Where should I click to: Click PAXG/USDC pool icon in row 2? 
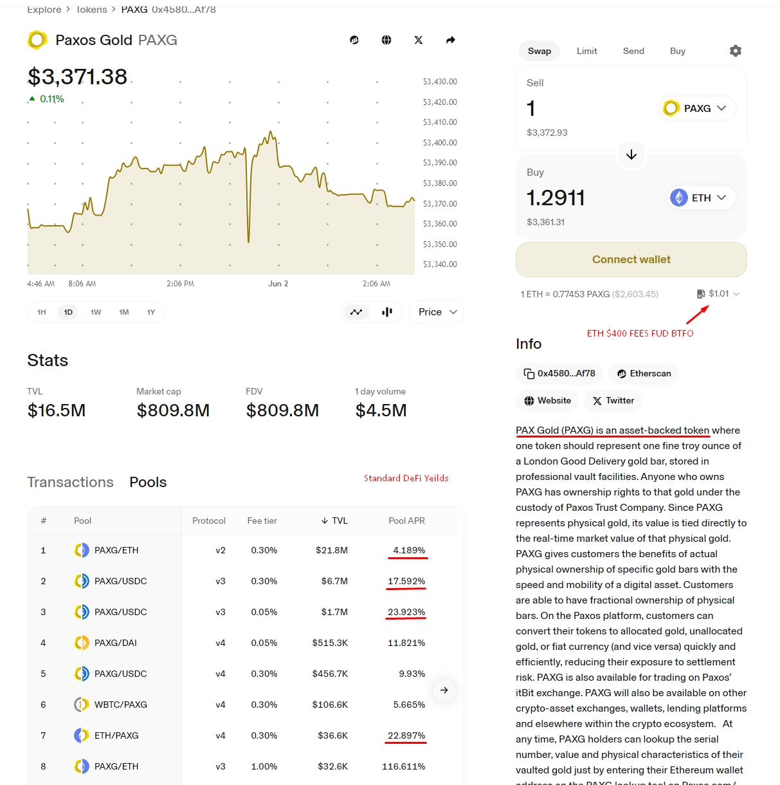[x=81, y=581]
